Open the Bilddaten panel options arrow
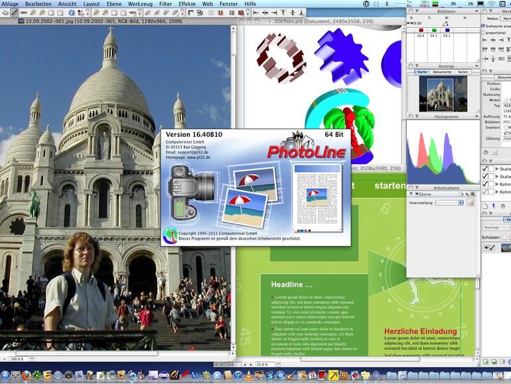 tap(476, 11)
